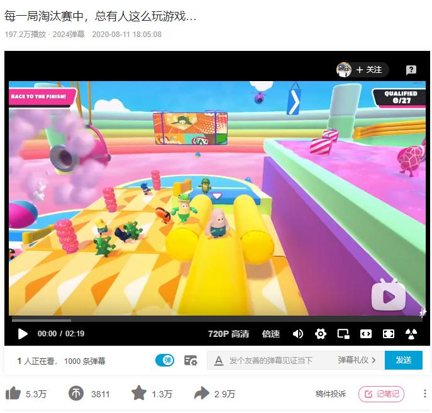Open the 倍速 playback speed menu

[x=271, y=334]
